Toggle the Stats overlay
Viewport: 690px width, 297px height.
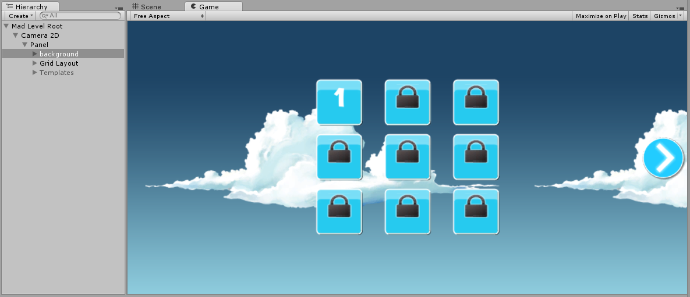click(640, 16)
